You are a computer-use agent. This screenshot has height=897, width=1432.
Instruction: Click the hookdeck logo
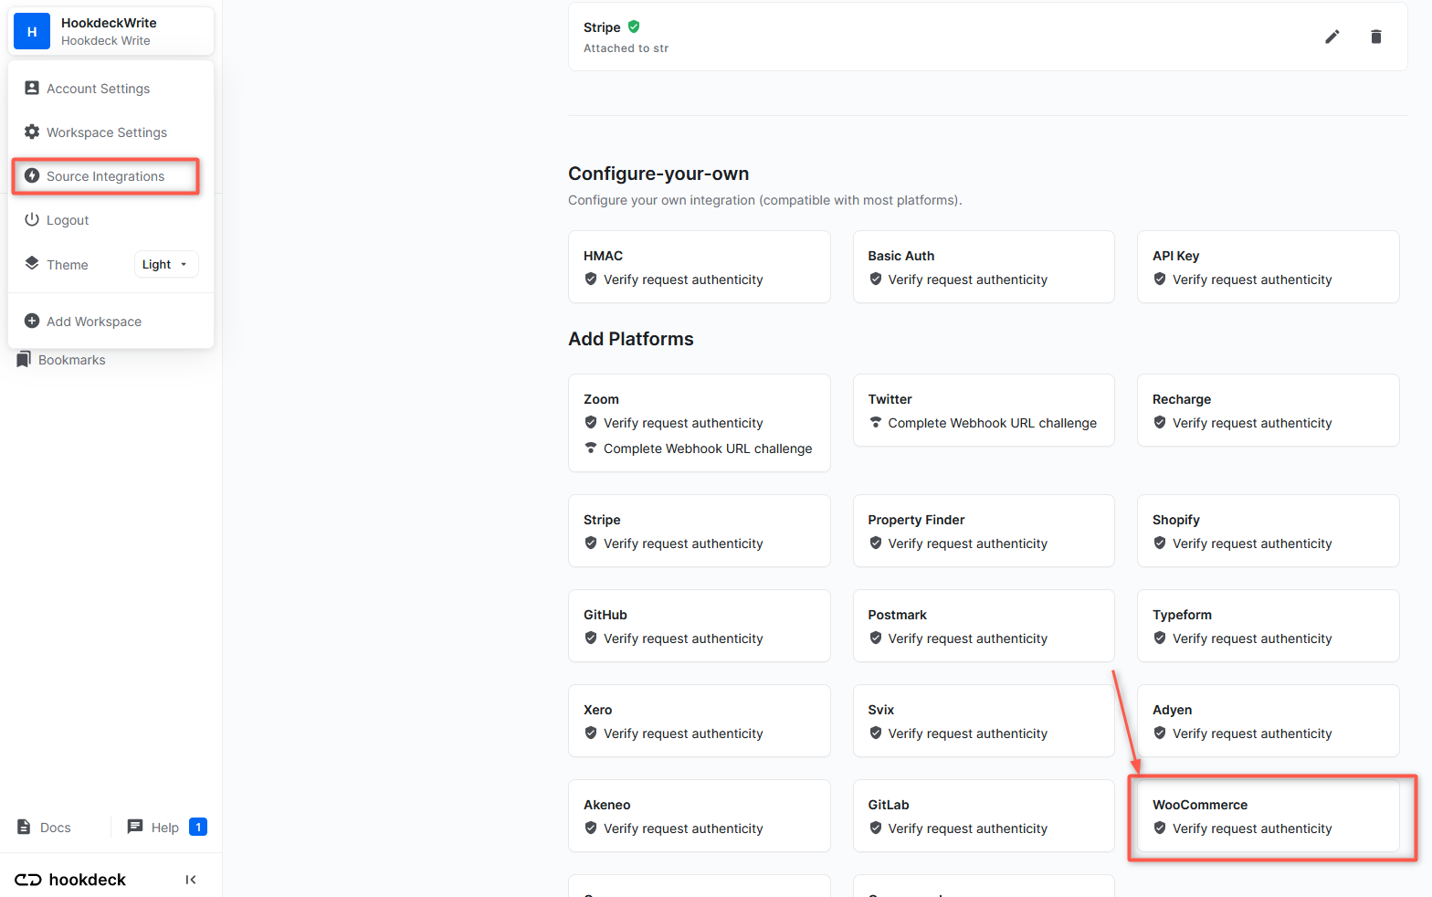[70, 880]
